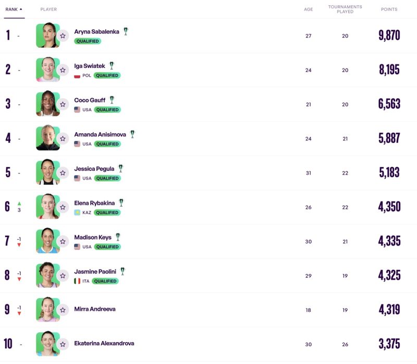Toggle favorite star for Mirra Andreeva
Viewport: 417px width, 364px height.
coord(63,310)
